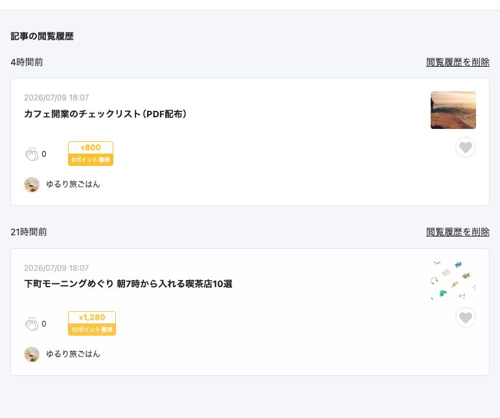This screenshot has height=418, width=500.
Task: Open author ゆるり旅ごはん on the カフェ開業 card
Action: 73,184
